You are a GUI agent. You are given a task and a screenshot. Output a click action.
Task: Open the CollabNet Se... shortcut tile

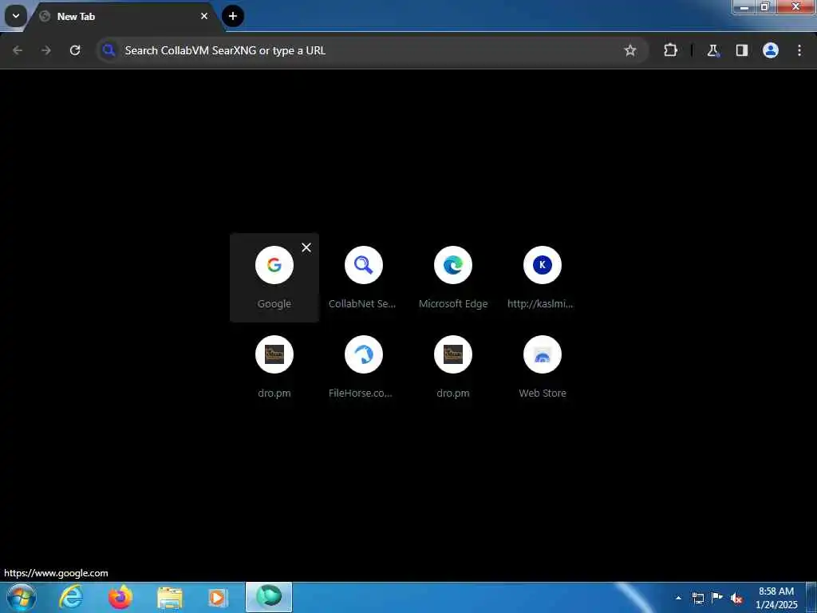(x=363, y=277)
